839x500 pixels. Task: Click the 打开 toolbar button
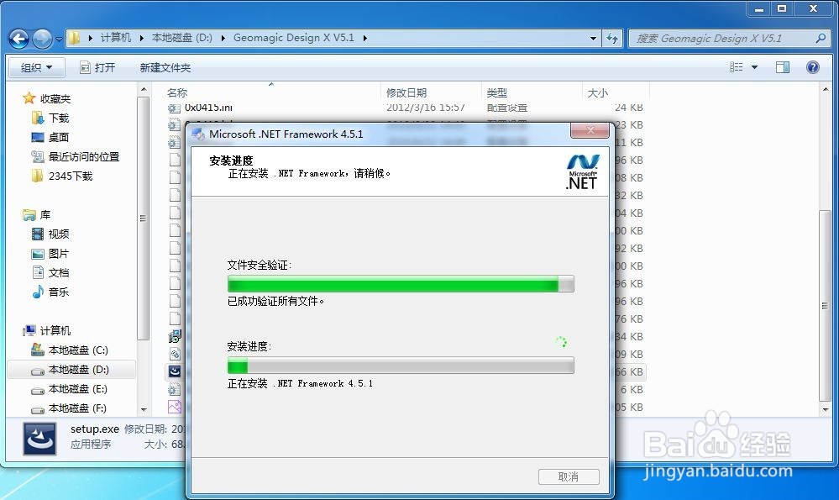point(97,67)
